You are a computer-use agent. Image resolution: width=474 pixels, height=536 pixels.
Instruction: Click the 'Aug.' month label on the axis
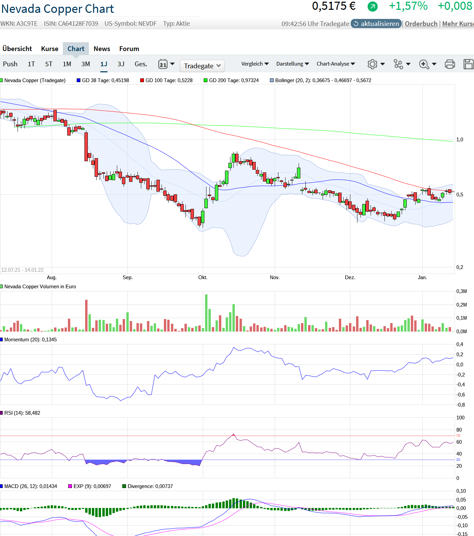[x=52, y=277]
